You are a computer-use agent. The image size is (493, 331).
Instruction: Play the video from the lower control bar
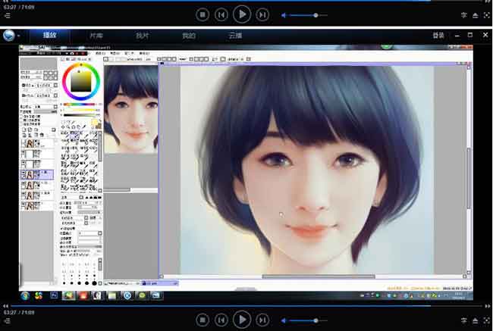point(242,320)
